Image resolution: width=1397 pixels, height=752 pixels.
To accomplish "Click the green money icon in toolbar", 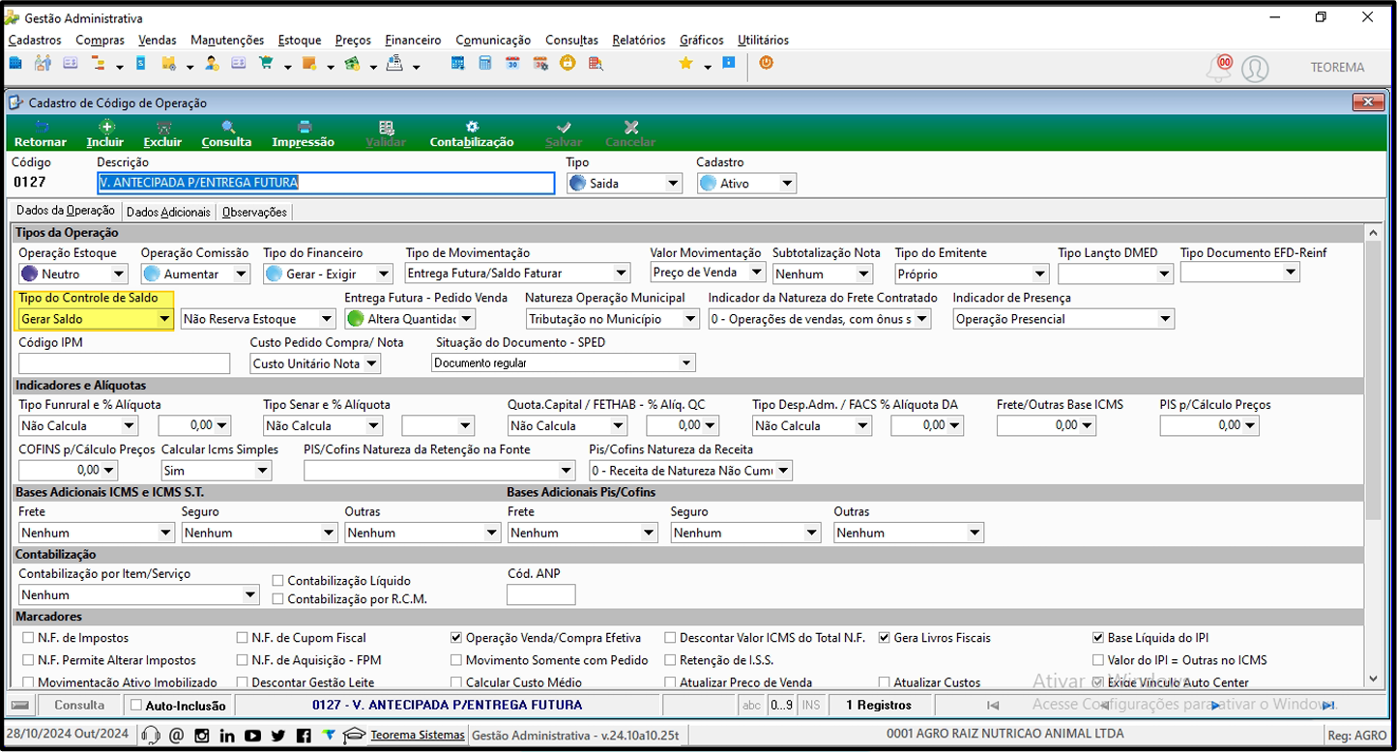I will 351,63.
